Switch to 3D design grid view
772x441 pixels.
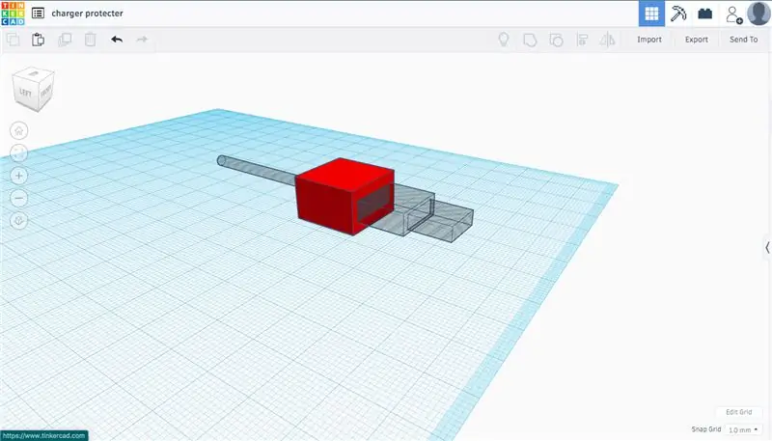pyautogui.click(x=651, y=14)
